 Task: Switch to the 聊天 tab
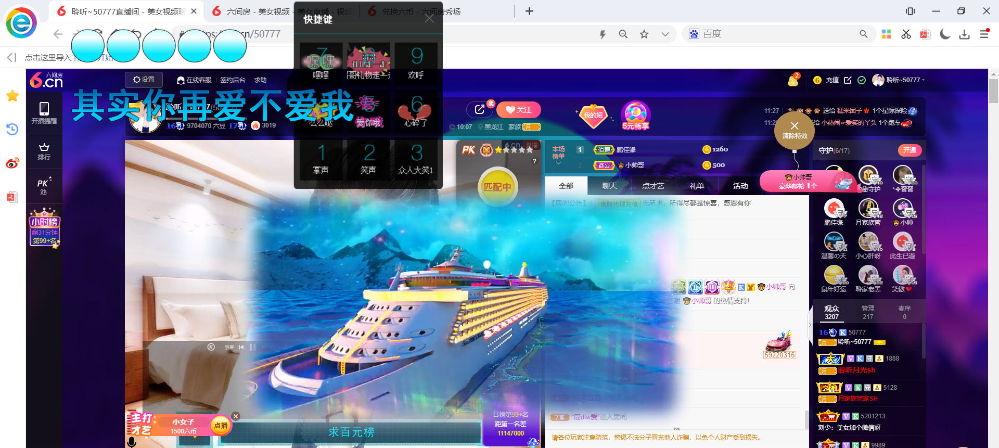[x=609, y=186]
